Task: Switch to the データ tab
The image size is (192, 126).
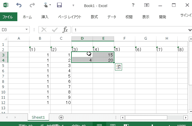Action: tap(112, 17)
